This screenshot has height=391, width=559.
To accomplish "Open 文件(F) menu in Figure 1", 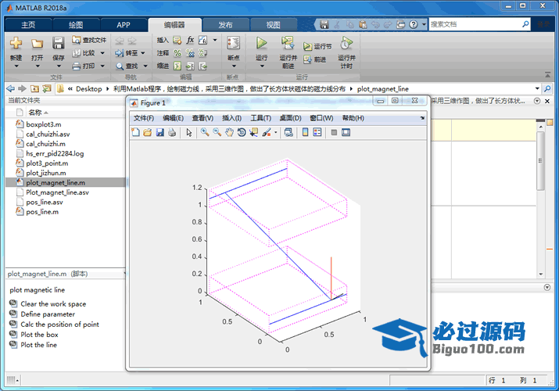I will [x=144, y=118].
